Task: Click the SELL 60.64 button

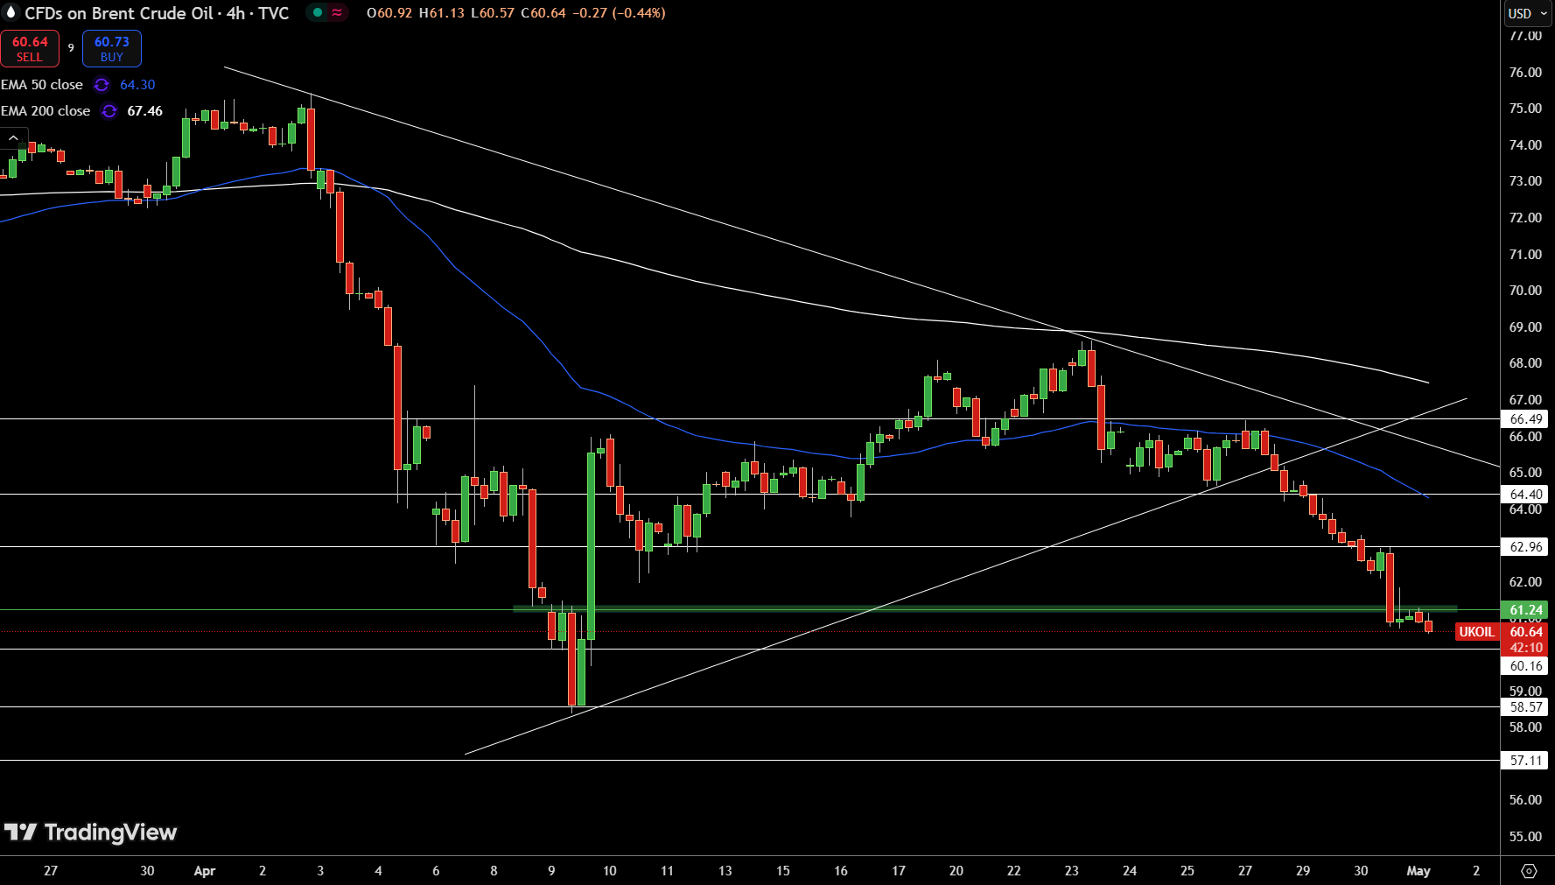Action: pyautogui.click(x=30, y=49)
